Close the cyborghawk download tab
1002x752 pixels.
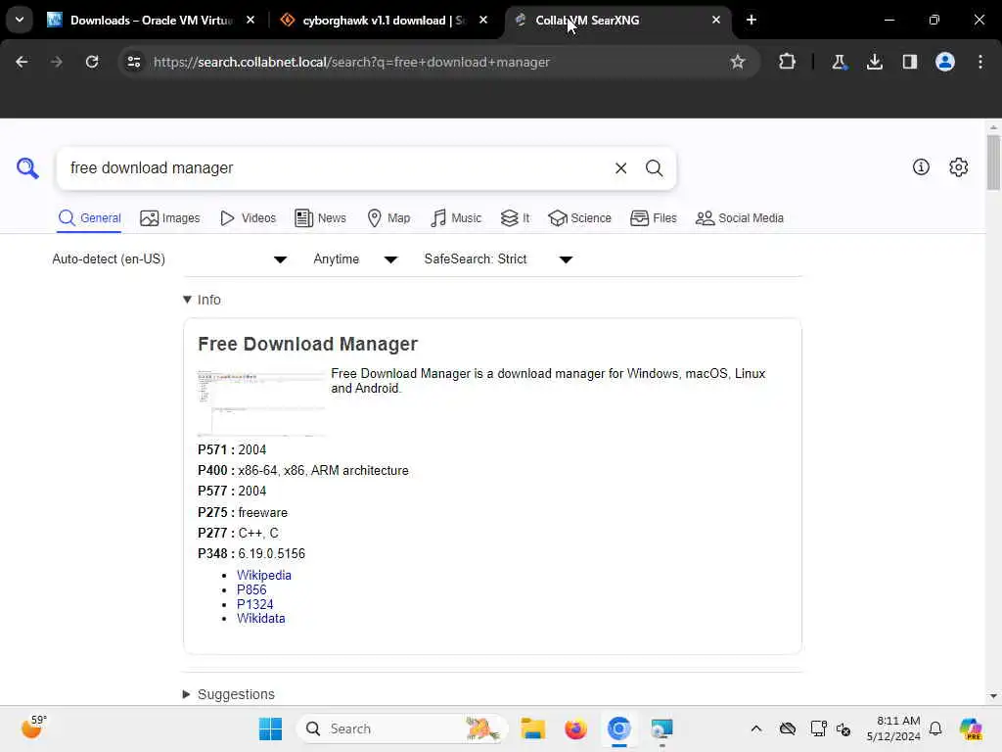[x=483, y=21]
